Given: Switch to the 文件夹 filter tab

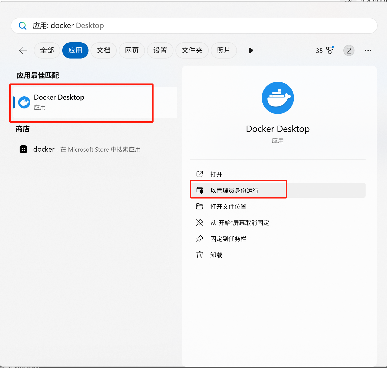Looking at the screenshot, I should point(192,50).
